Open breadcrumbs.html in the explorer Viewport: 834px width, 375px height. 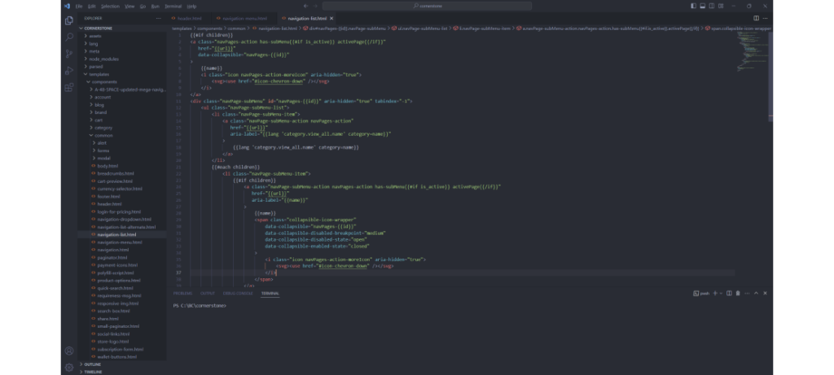point(116,174)
